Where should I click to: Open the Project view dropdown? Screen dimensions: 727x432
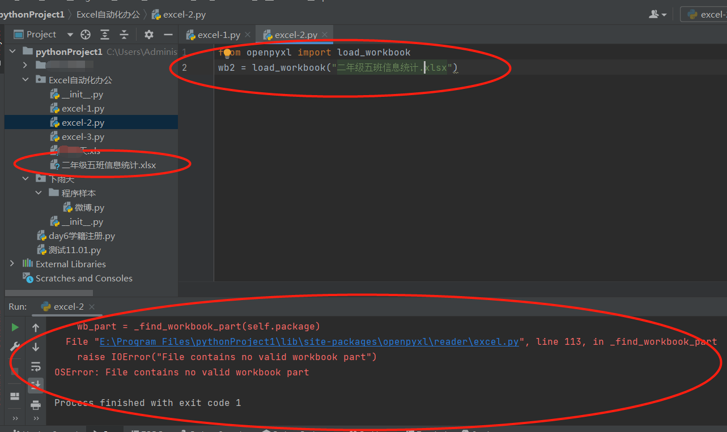pos(70,35)
